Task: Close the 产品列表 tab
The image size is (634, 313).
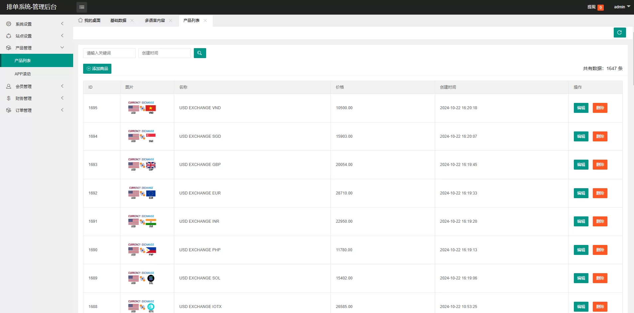Action: pos(205,21)
